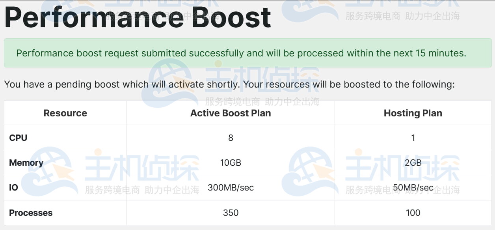This screenshot has width=495, height=230.
Task: Select the 300MB/sec IO boost value
Action: pyautogui.click(x=231, y=187)
